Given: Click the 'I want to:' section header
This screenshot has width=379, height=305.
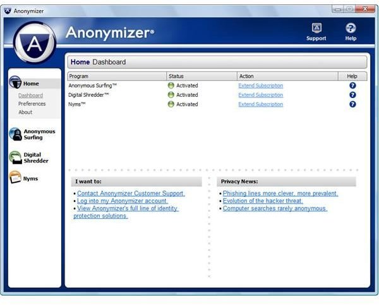Looking at the screenshot, I should tap(136, 182).
